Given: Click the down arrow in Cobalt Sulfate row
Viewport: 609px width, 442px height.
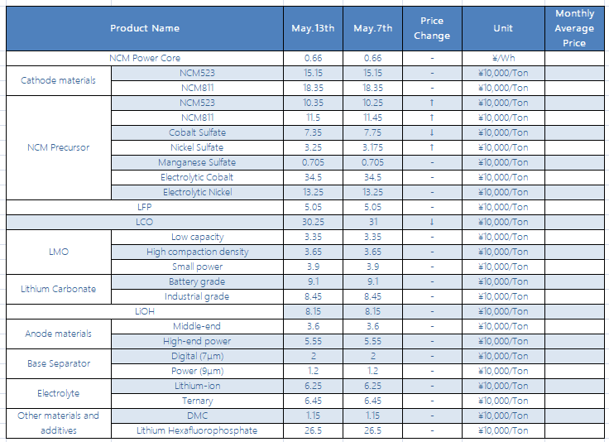Looking at the screenshot, I should [x=432, y=132].
